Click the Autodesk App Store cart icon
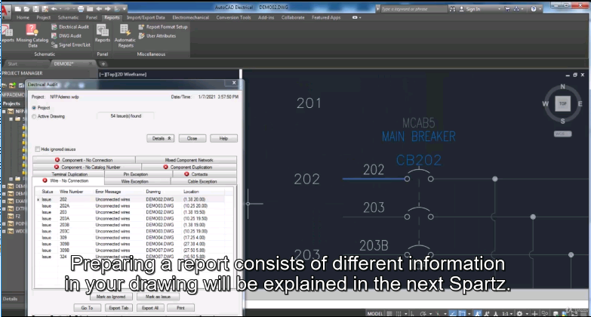591x317 pixels. point(507,8)
